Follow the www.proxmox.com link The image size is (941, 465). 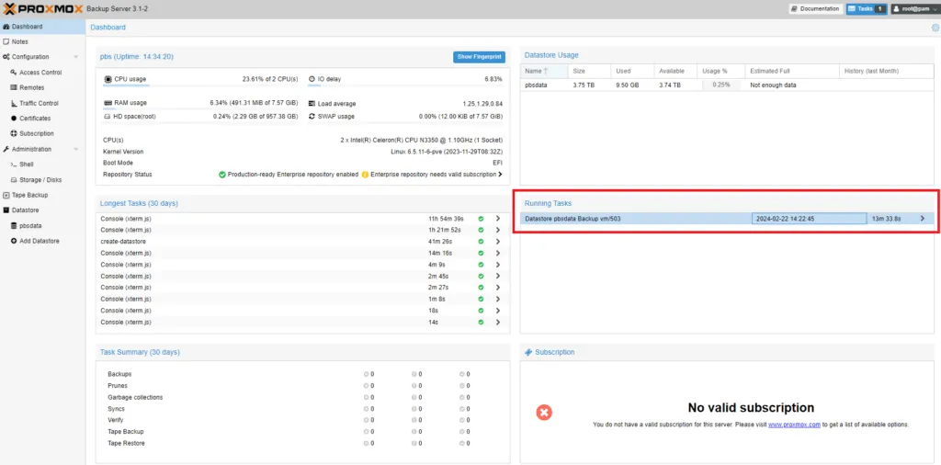point(794,425)
